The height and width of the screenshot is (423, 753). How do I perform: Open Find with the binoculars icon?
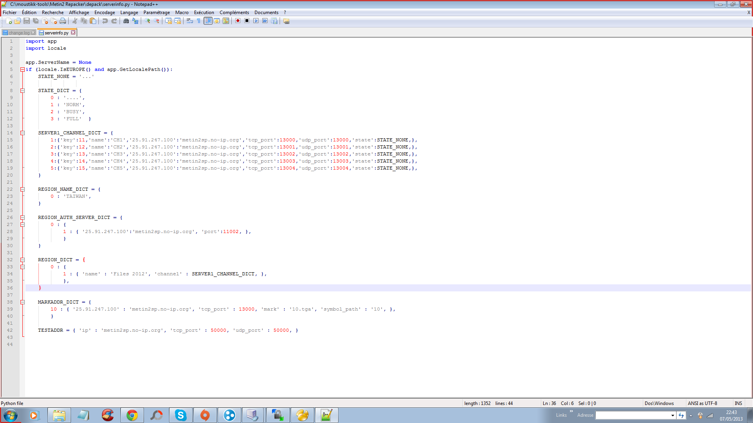point(126,21)
